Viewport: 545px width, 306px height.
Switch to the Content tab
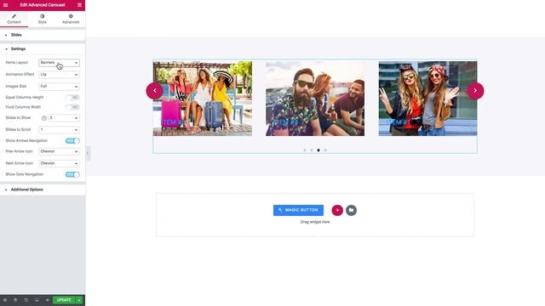click(x=14, y=19)
